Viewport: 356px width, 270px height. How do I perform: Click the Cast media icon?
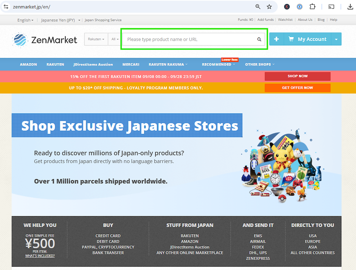coord(331,7)
